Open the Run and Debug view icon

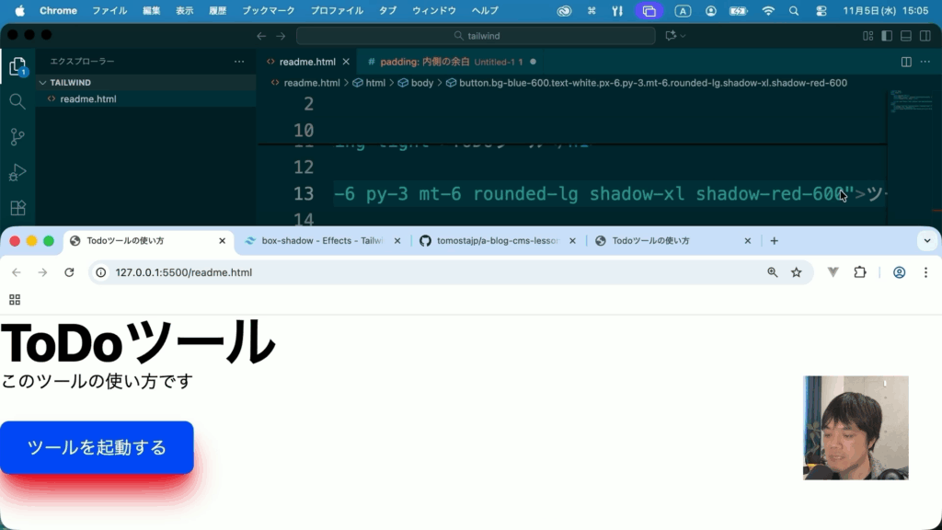pyautogui.click(x=17, y=173)
